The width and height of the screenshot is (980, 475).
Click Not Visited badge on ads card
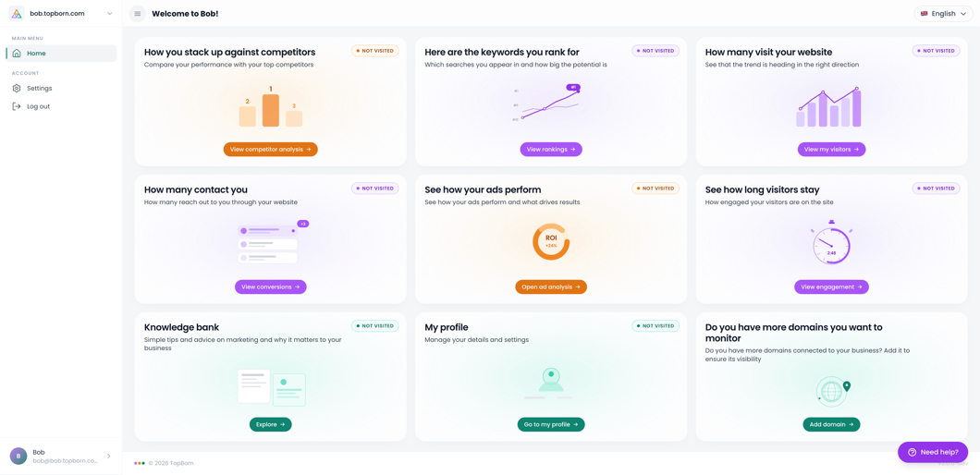(655, 189)
